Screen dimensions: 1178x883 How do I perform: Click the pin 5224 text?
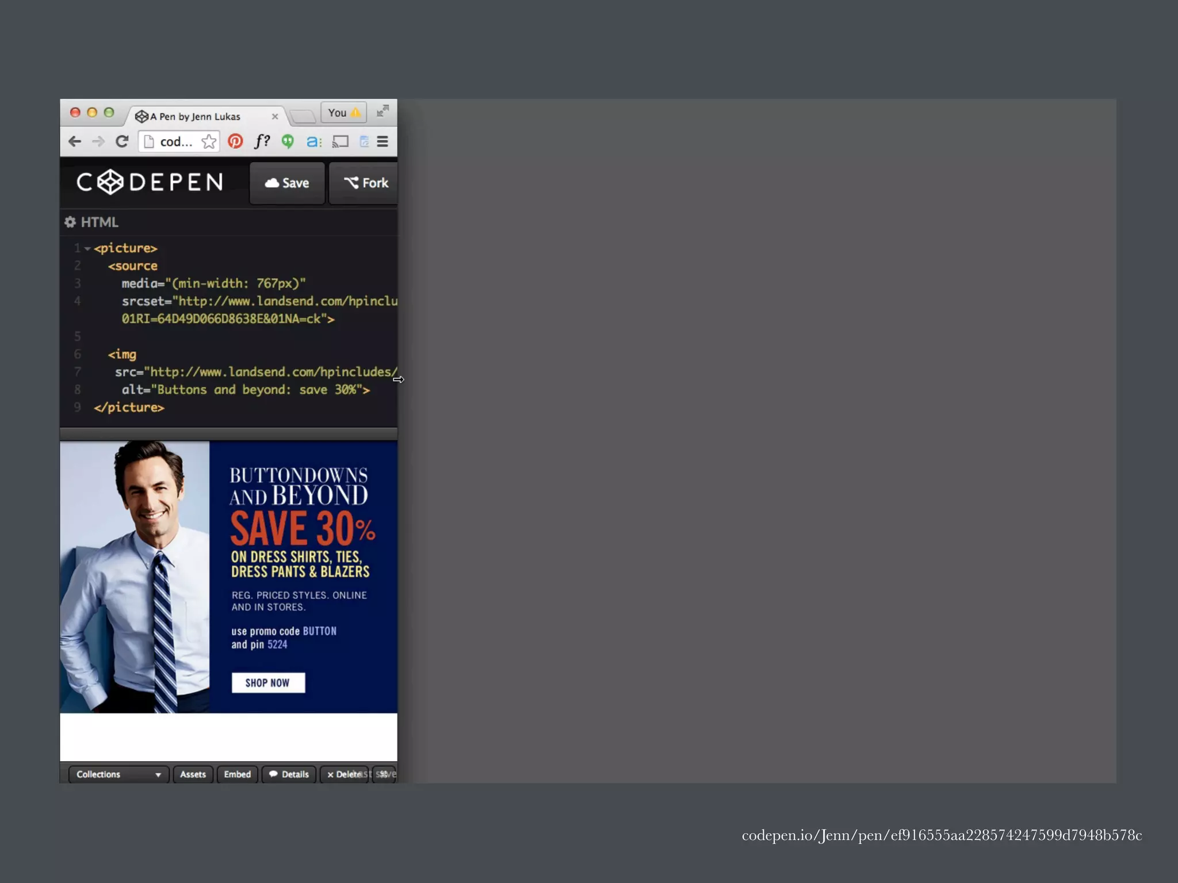(x=277, y=644)
